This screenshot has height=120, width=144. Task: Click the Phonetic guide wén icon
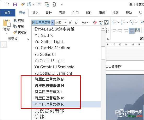(x=101, y=22)
